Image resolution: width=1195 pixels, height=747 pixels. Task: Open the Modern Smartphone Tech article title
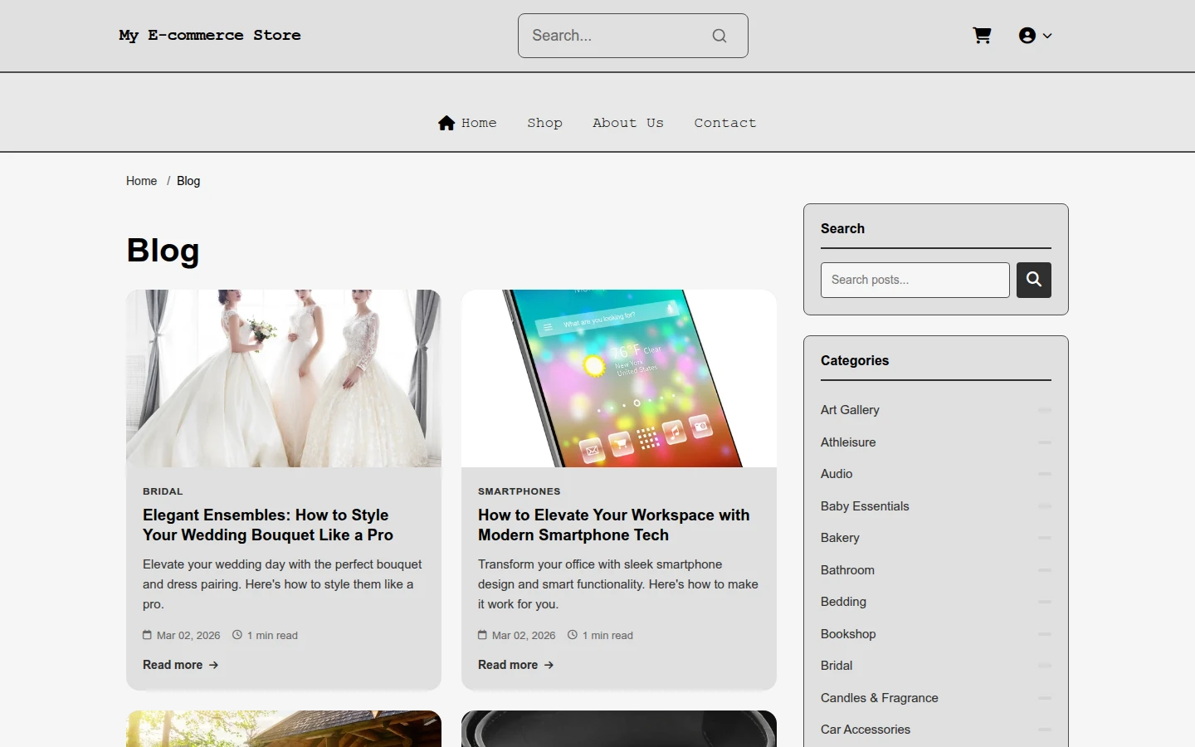[614, 525]
